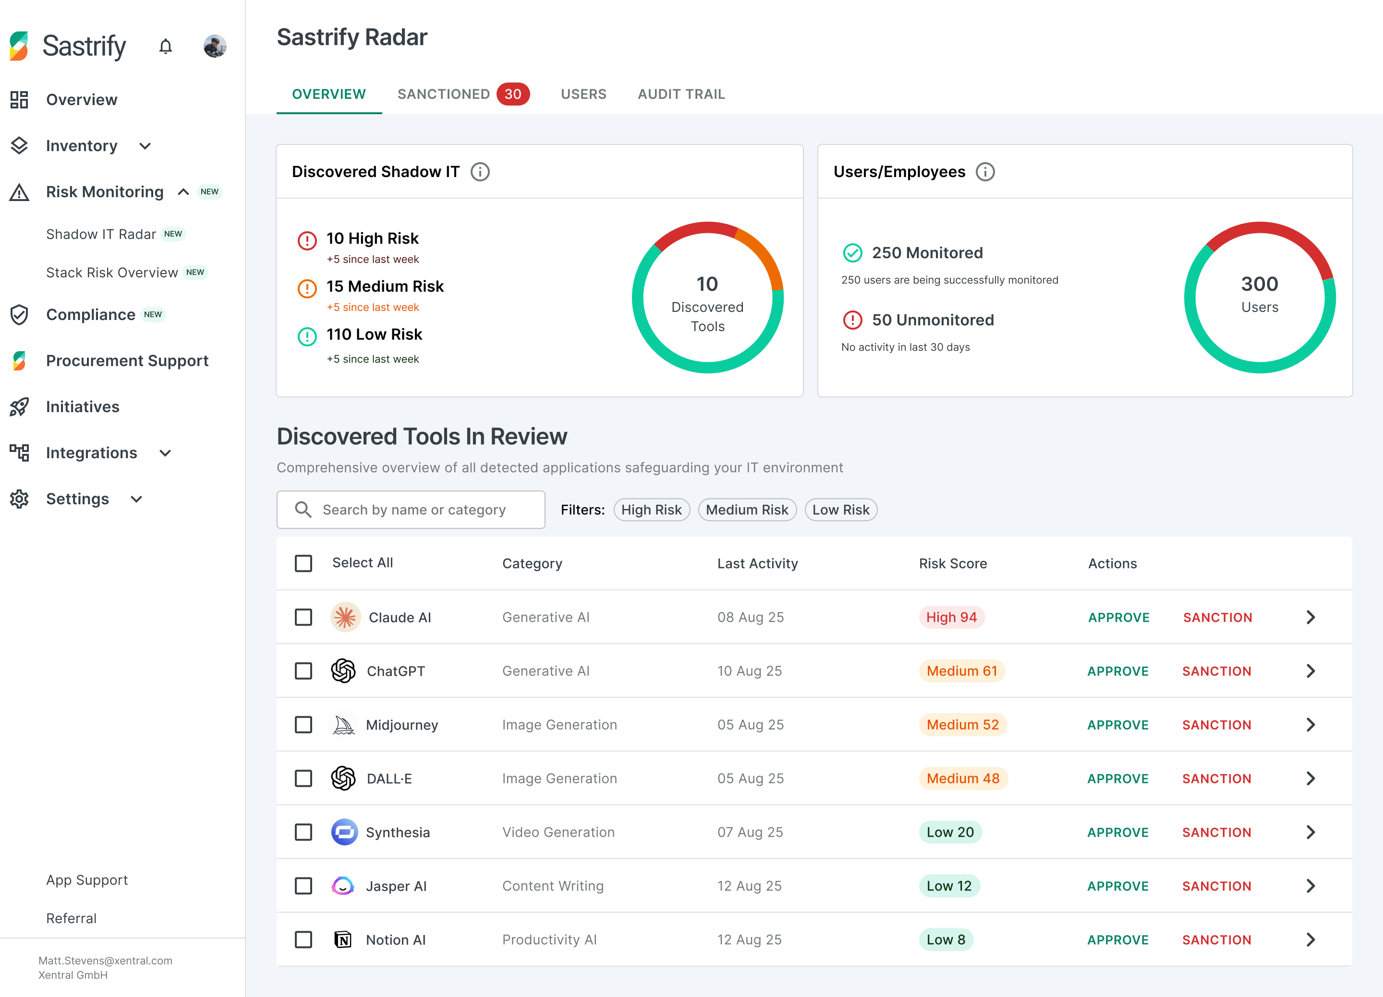Tick the Select All checkbox
This screenshot has width=1383, height=997.
[x=303, y=563]
